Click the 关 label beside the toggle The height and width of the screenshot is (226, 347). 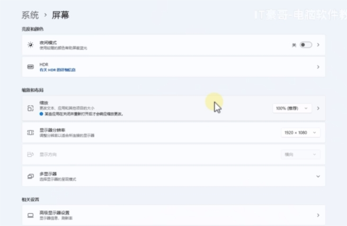click(x=294, y=45)
